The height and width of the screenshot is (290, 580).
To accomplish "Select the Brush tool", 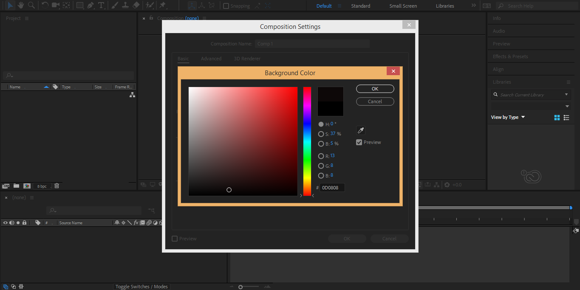I will [115, 5].
